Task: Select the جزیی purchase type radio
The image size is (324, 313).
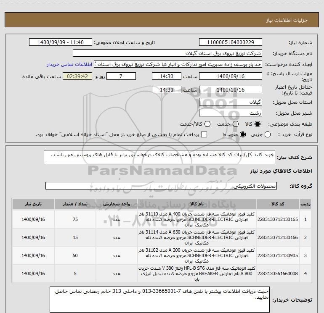Action: click(268, 134)
